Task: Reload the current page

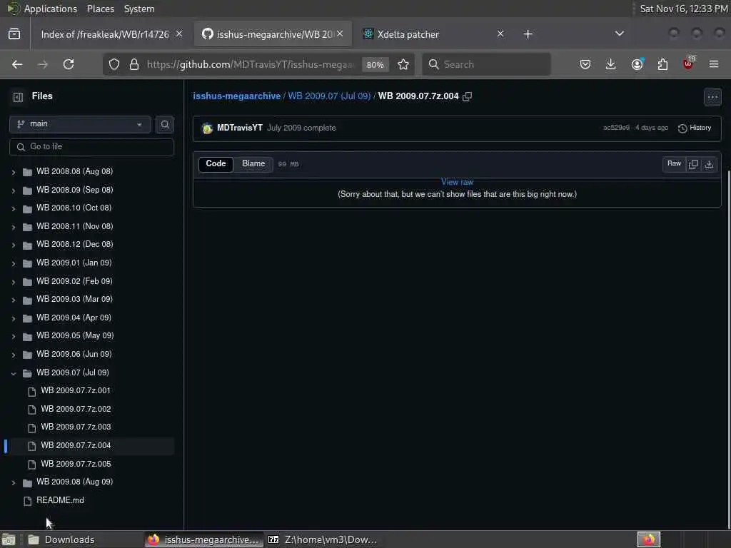Action: click(69, 64)
